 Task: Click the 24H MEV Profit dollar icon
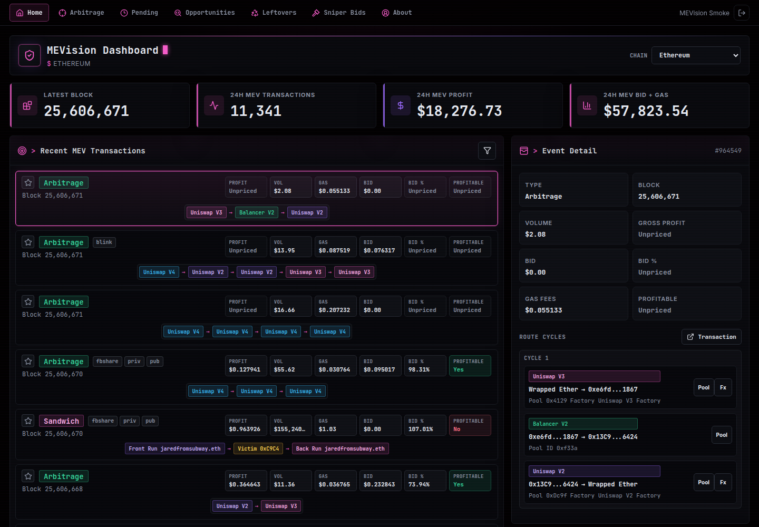(x=401, y=105)
